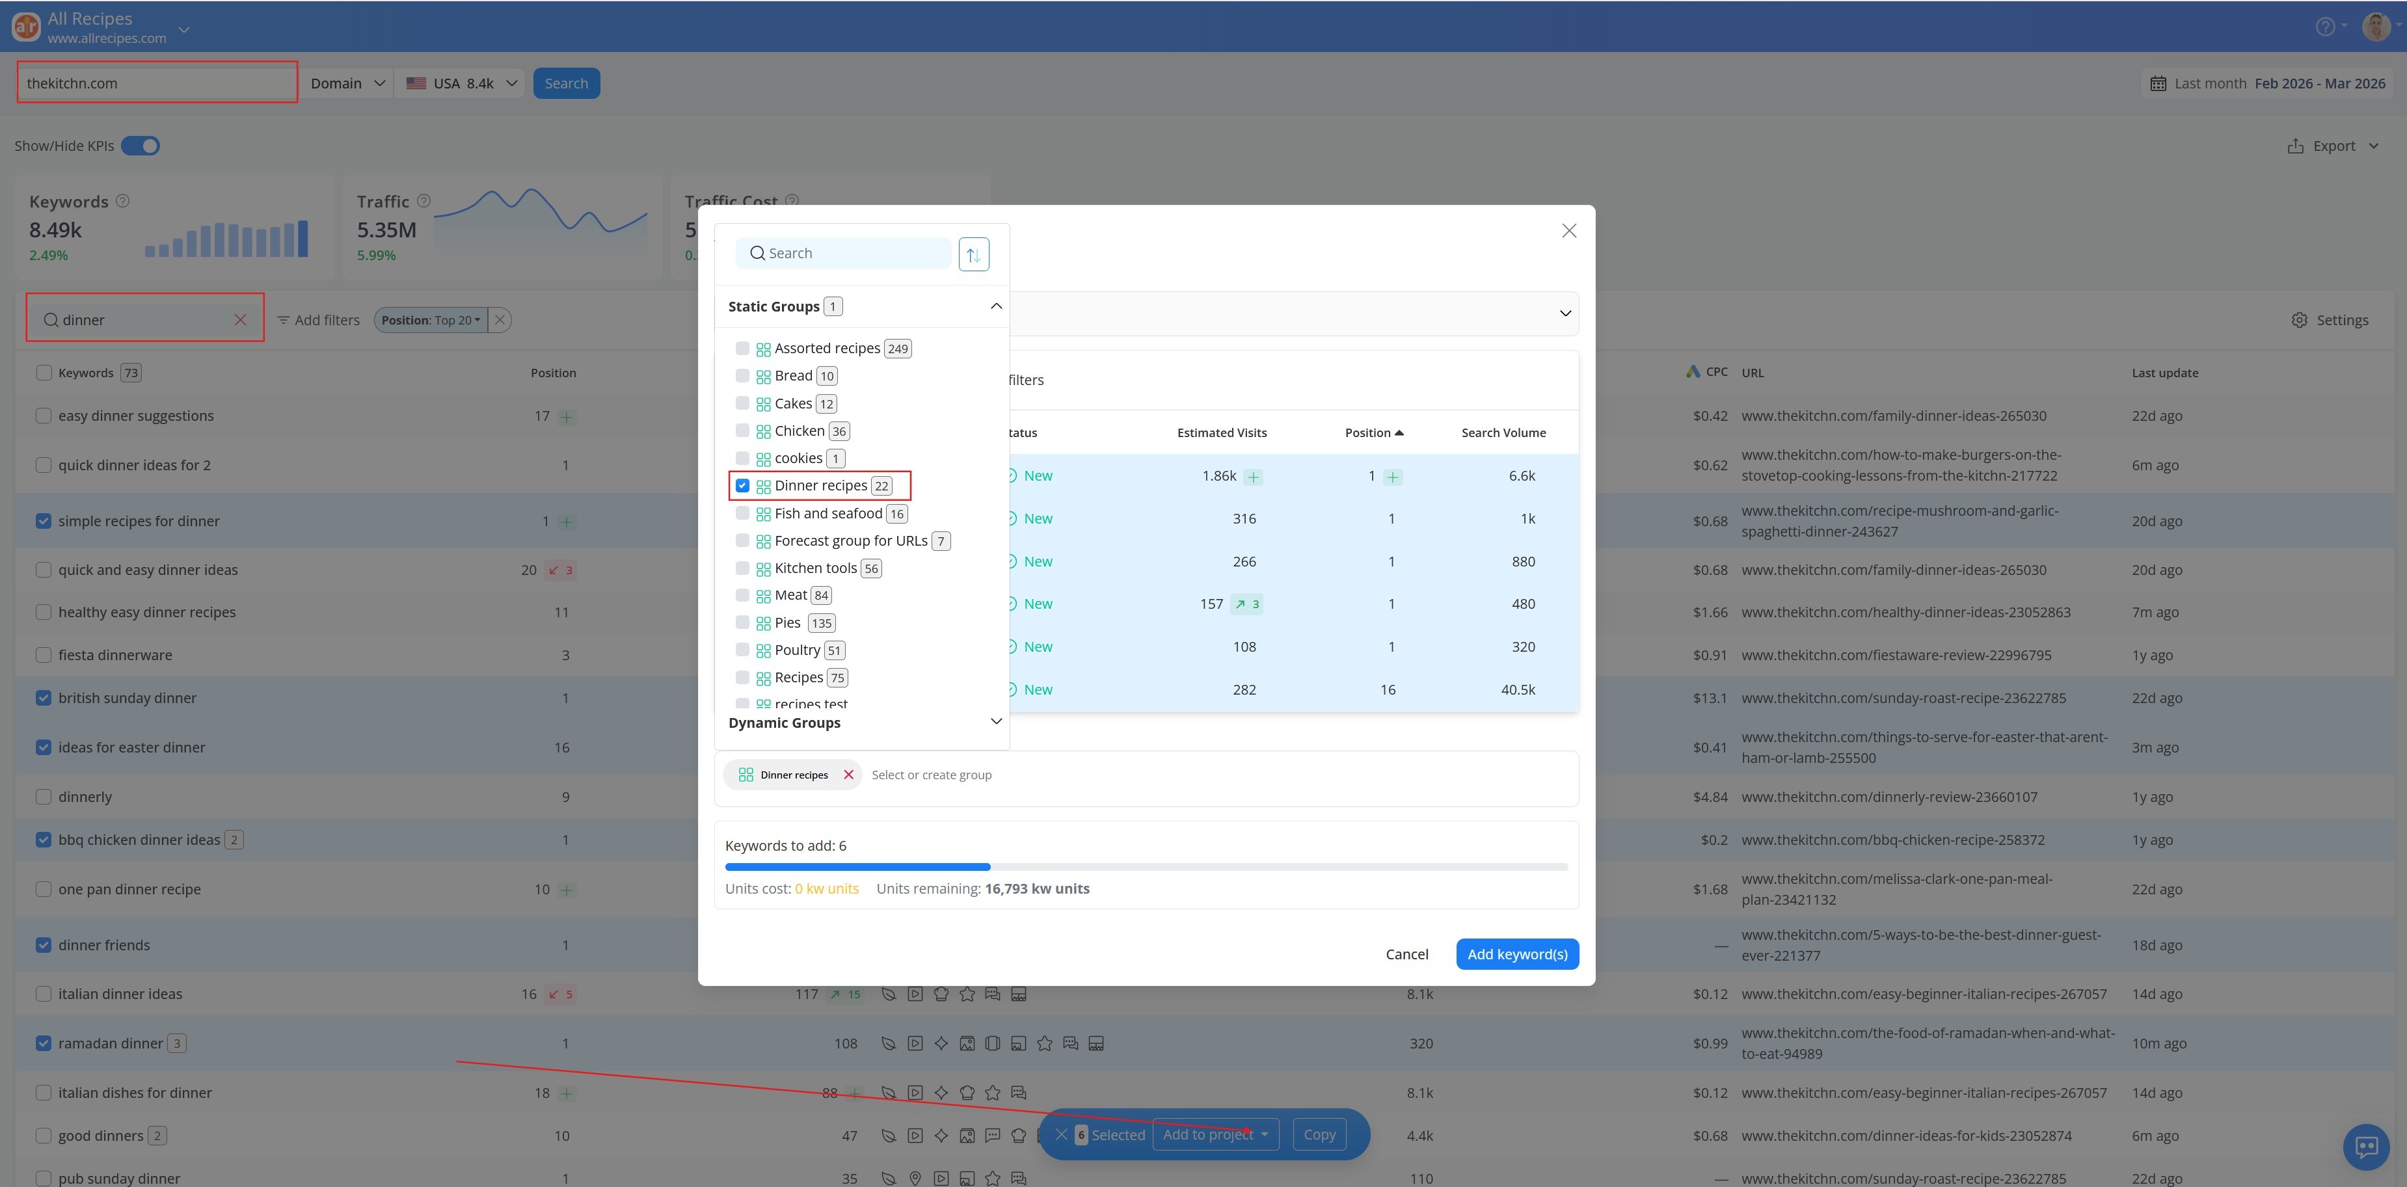Click the sort order icon in group panel
Viewport: 2407px width, 1187px height.
973,254
